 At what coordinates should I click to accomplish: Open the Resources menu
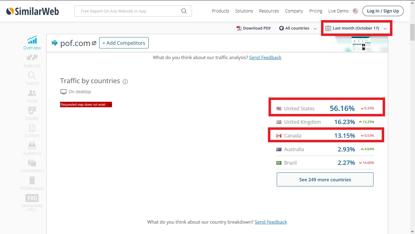point(269,11)
